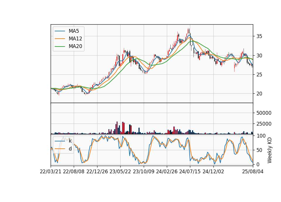Click the volume axis value 50000
281x202 pixels.
pos(264,113)
